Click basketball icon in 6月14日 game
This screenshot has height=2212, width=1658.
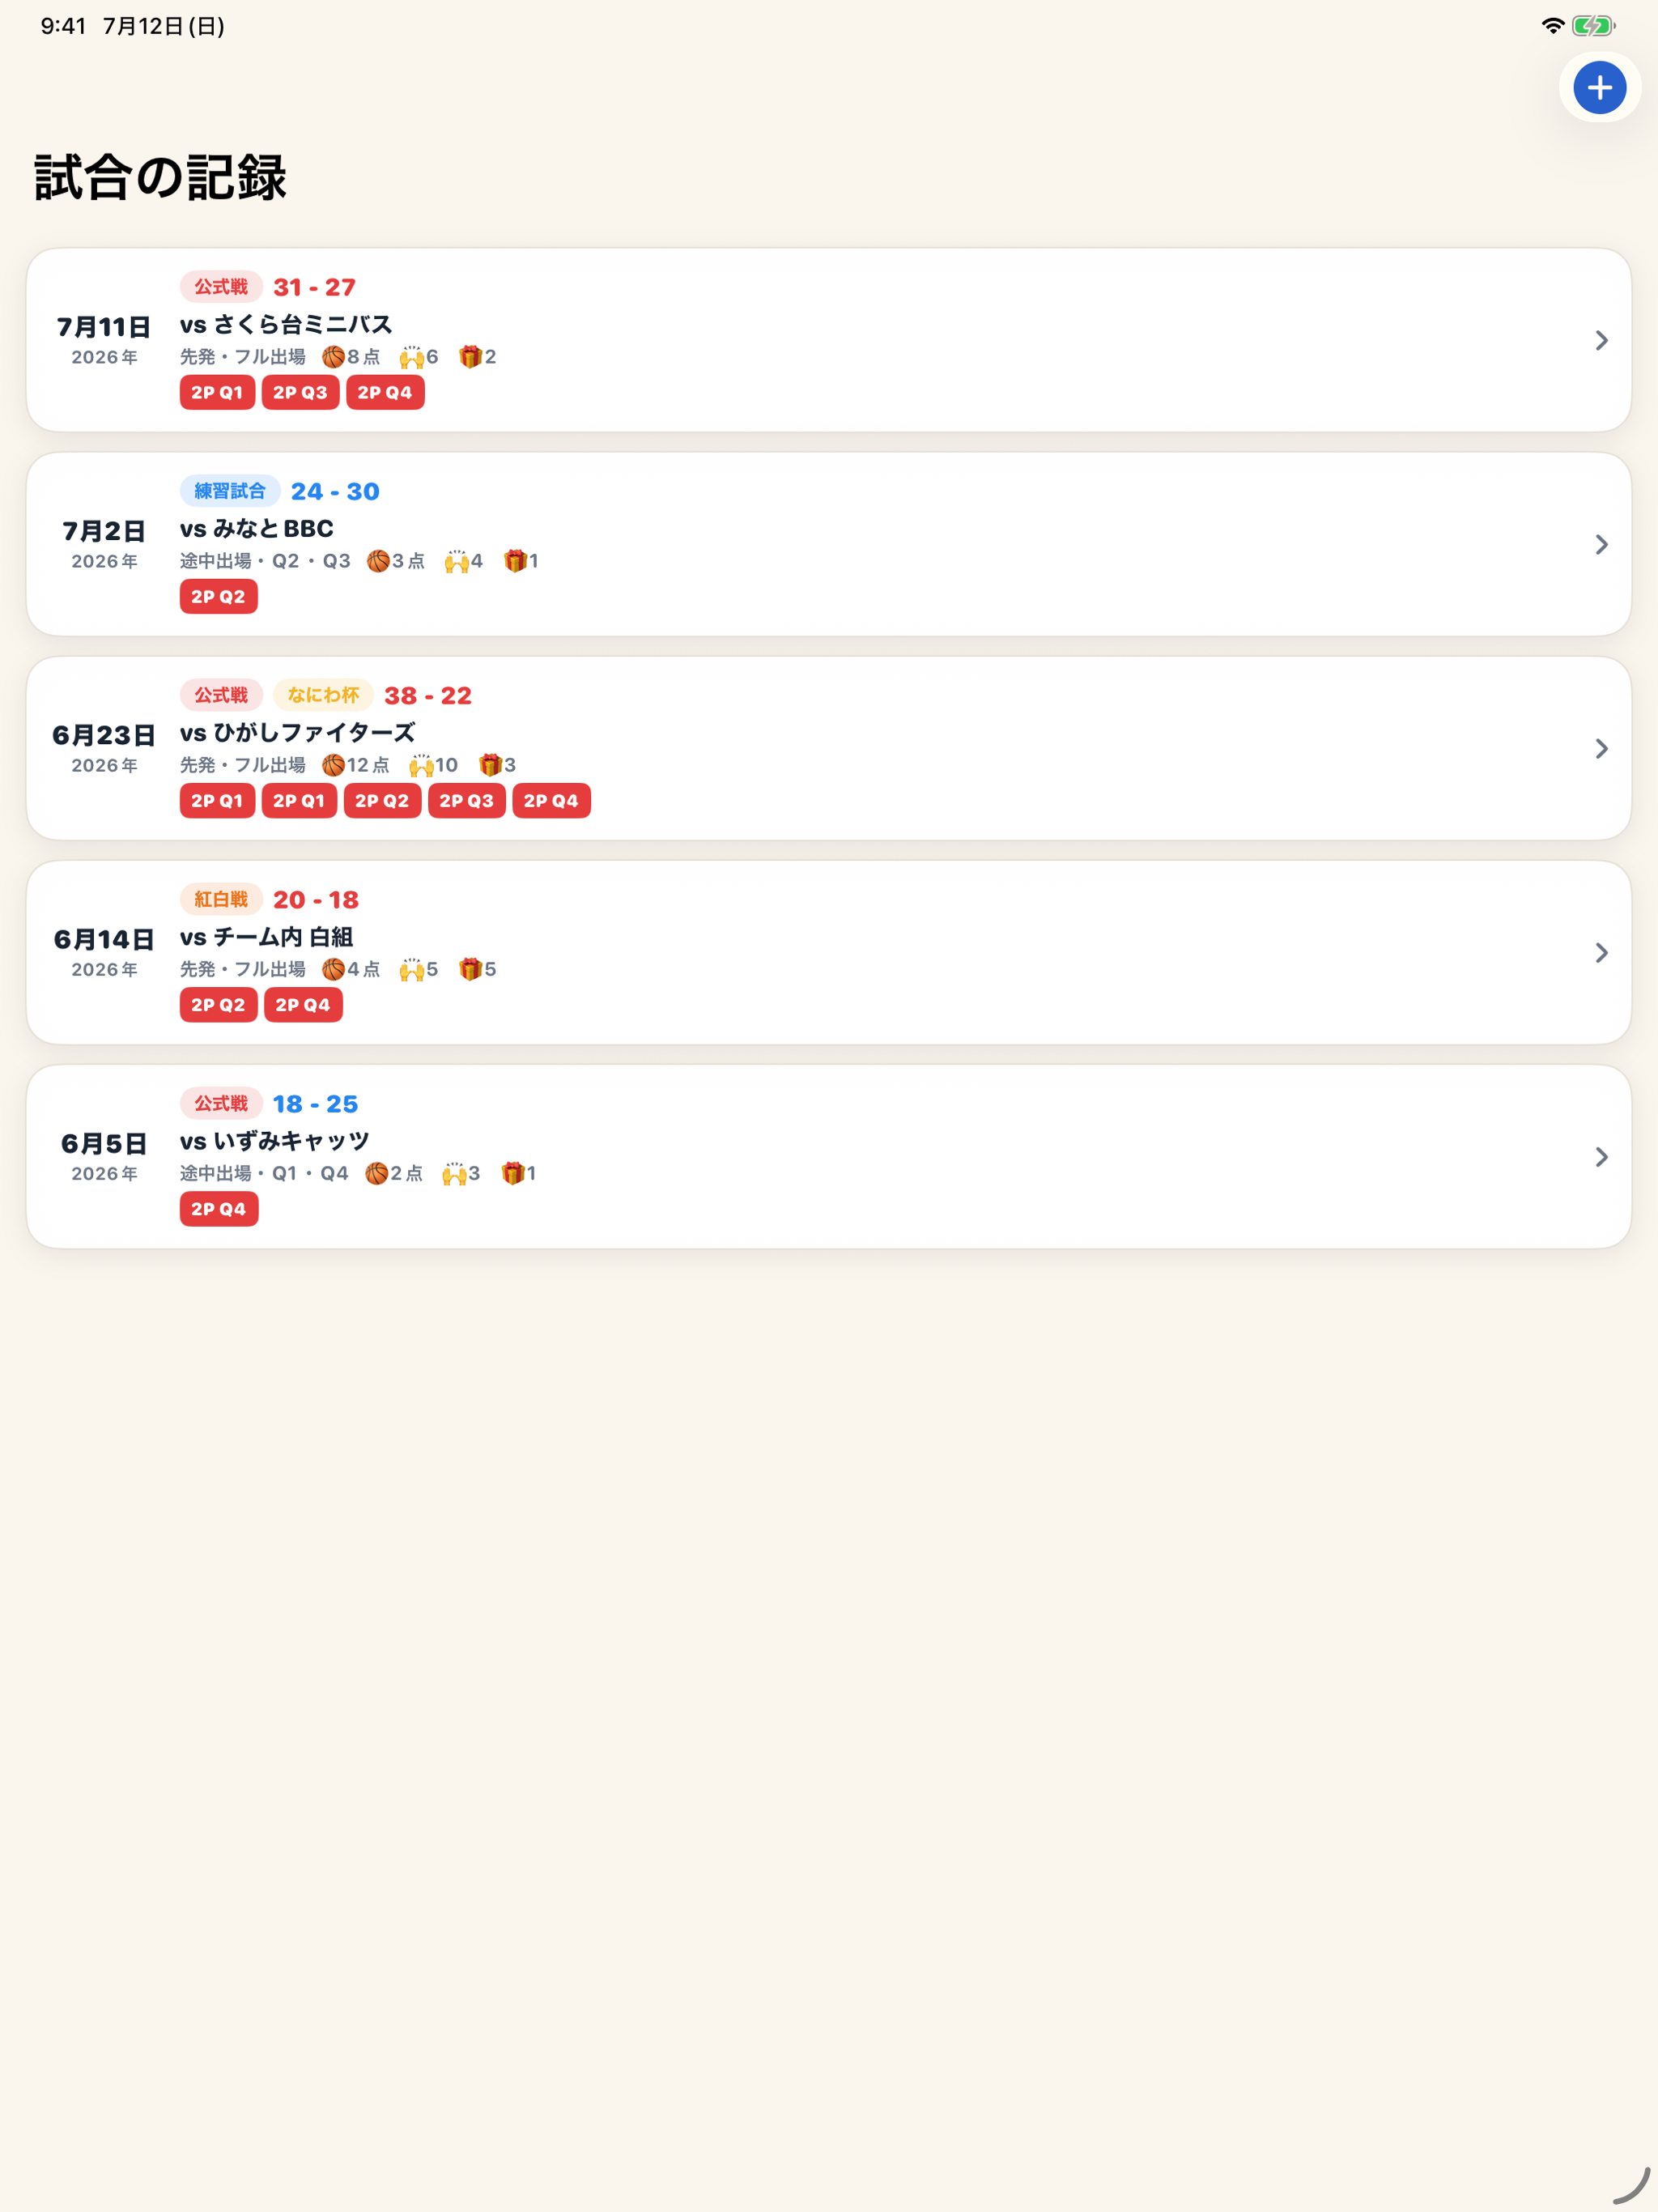[x=333, y=969]
